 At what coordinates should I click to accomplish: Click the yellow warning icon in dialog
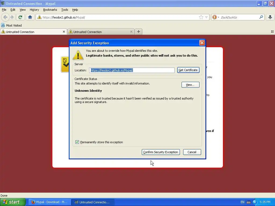[x=78, y=55]
